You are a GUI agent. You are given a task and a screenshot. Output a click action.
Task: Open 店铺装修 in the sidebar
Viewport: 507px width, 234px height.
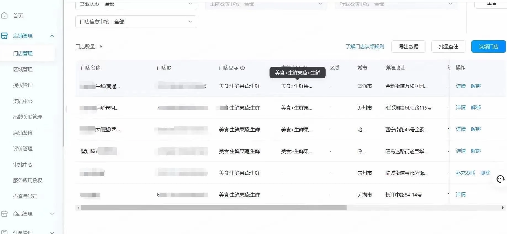23,133
